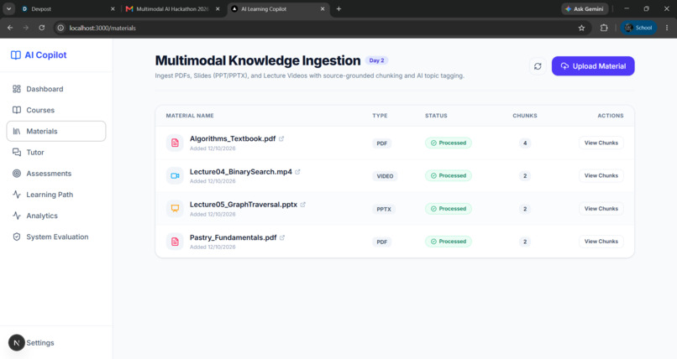Close the Devpost browser tab
This screenshot has height=359, width=677.
coord(113,8)
